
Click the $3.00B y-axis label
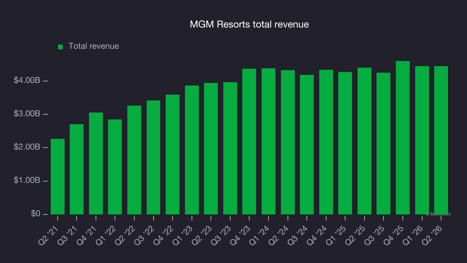click(27, 114)
